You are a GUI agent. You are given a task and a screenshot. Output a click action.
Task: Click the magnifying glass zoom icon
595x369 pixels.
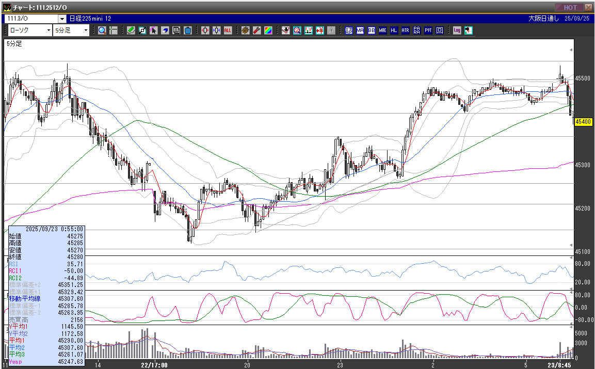click(102, 30)
